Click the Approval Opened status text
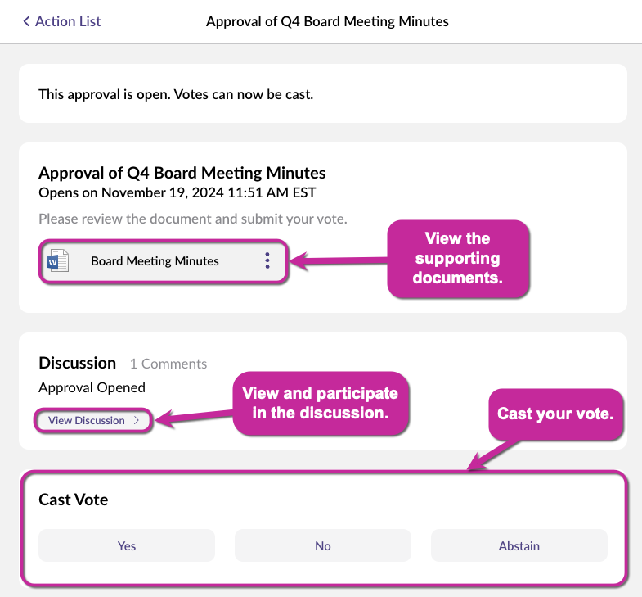Viewport: 642px width, 597px height. 92,387
